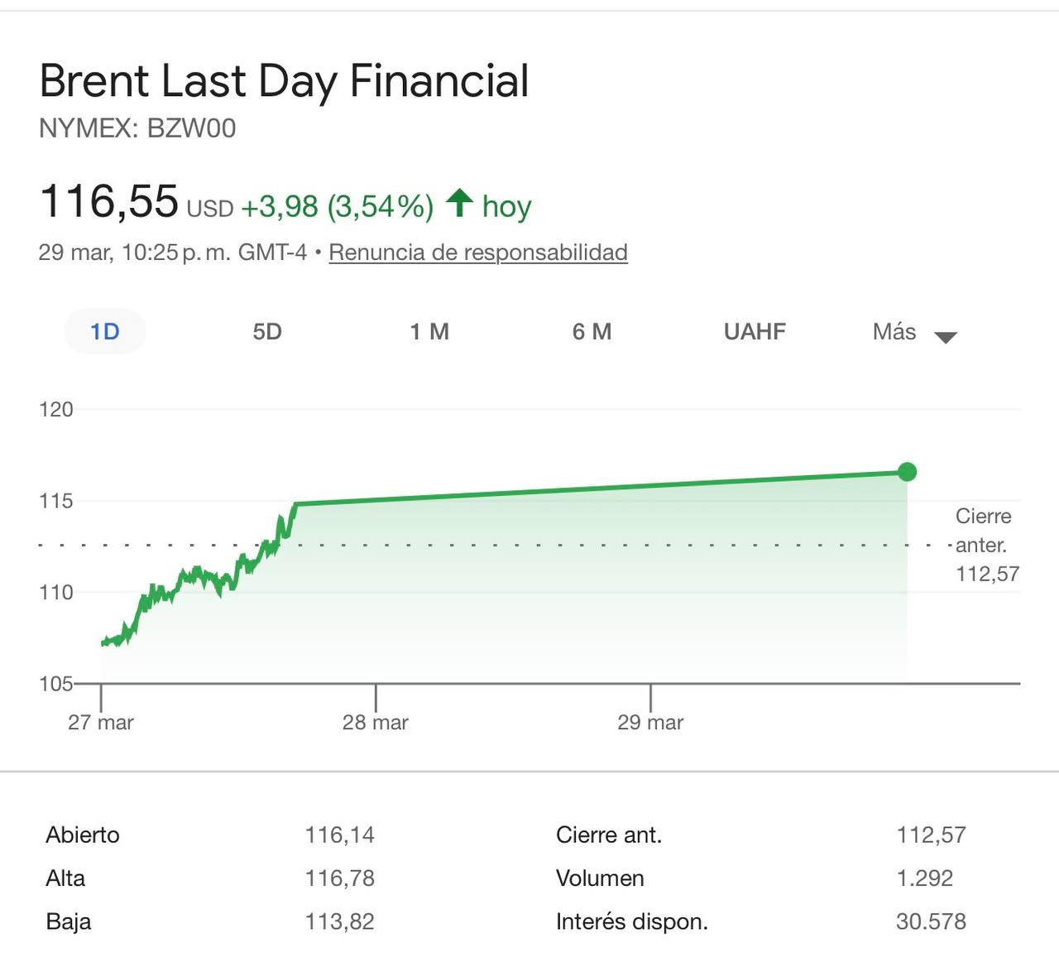
Task: Click the NYMEX: BZW00 ticker label
Action: pos(138,128)
